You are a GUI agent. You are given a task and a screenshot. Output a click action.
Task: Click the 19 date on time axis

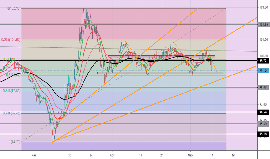coord(233,155)
